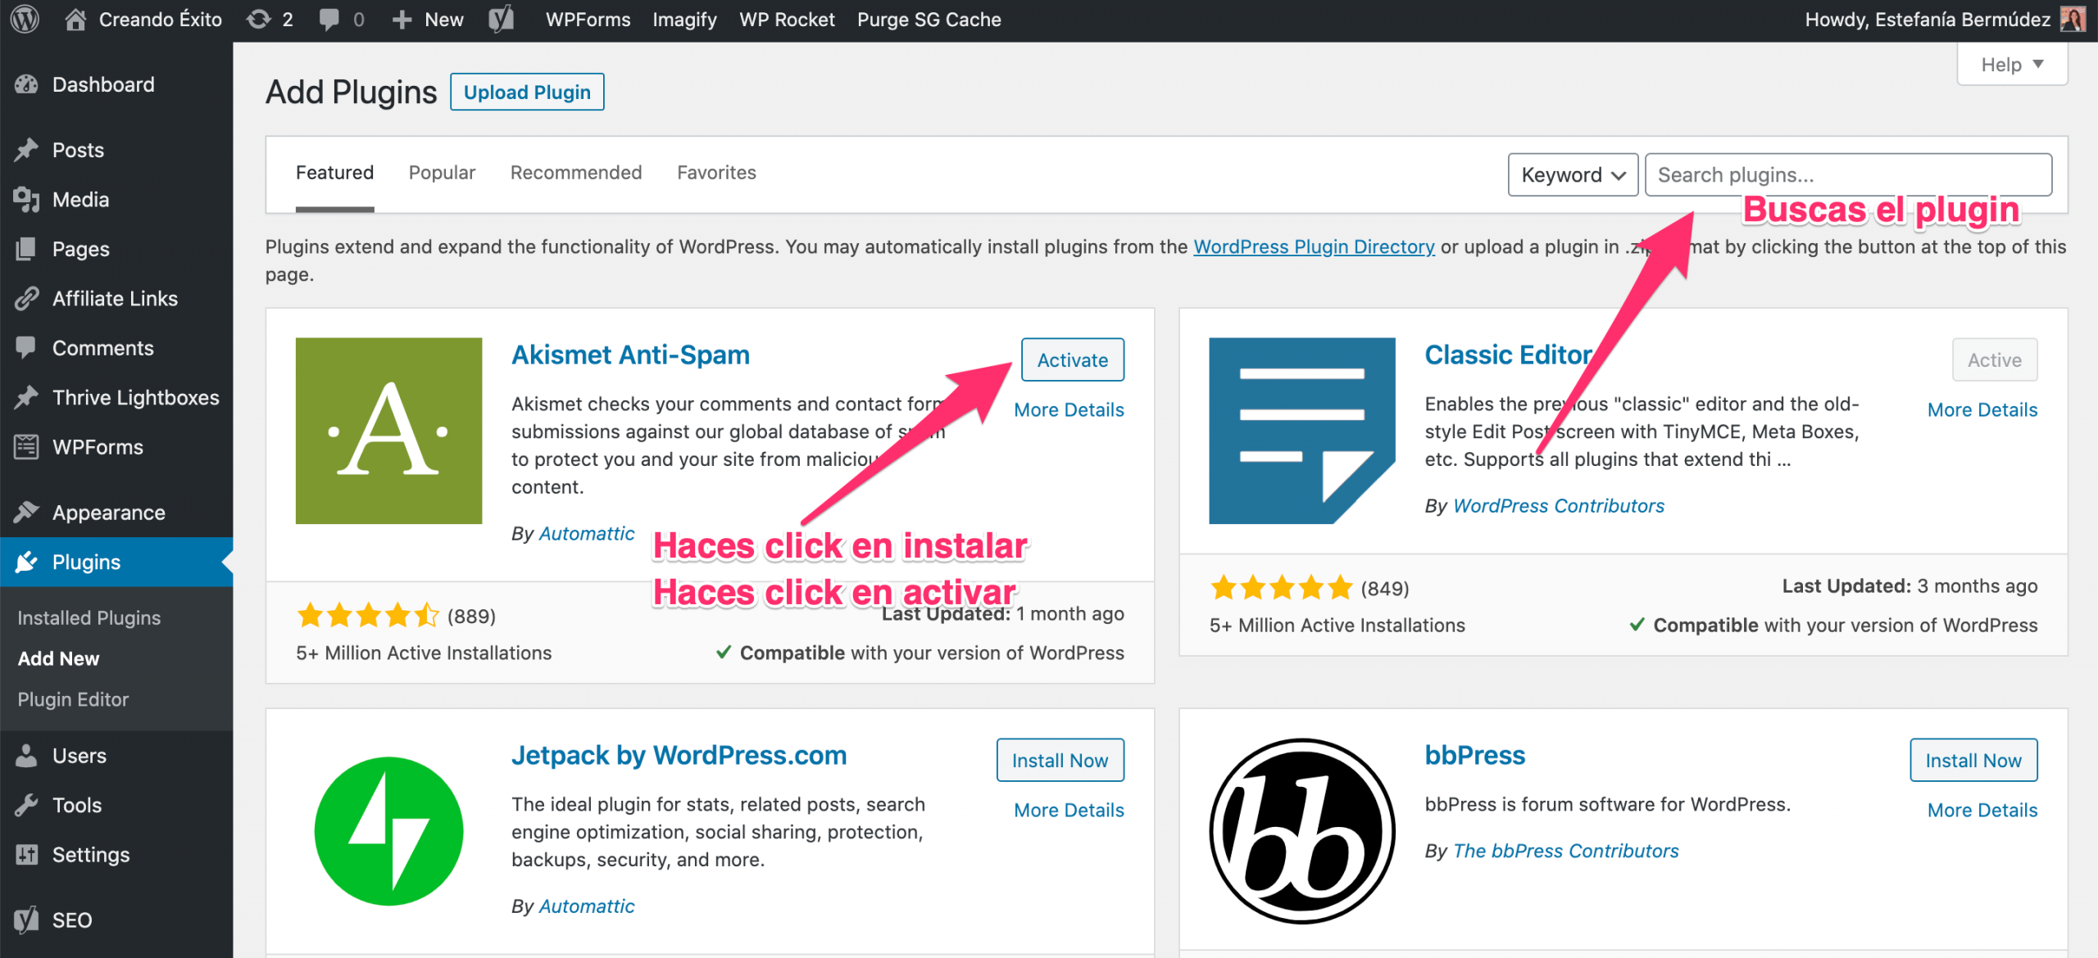
Task: Click the Pages icon in sidebar
Action: pos(26,249)
